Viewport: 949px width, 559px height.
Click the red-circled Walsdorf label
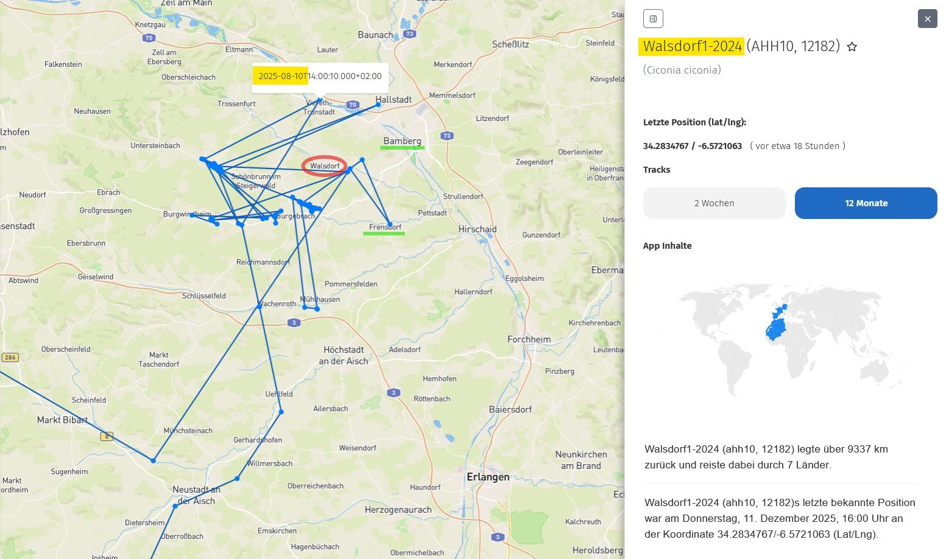(325, 166)
